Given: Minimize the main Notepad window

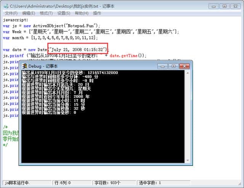Looking at the screenshot, I should coord(213,6).
